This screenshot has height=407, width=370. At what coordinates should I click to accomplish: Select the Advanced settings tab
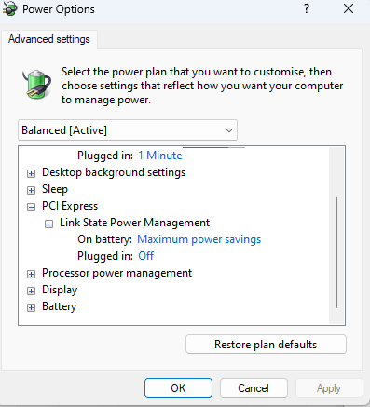[x=49, y=39]
